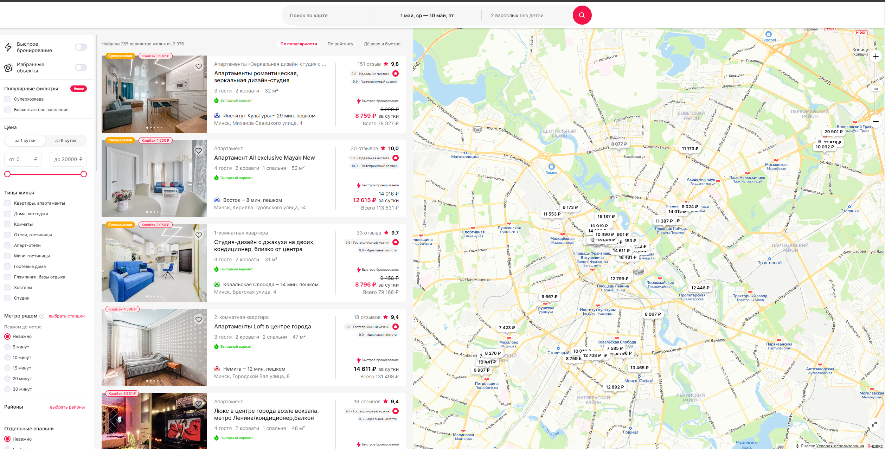Sort results Дёшево и быстро
Screen dimensions: 885x449
382,44
